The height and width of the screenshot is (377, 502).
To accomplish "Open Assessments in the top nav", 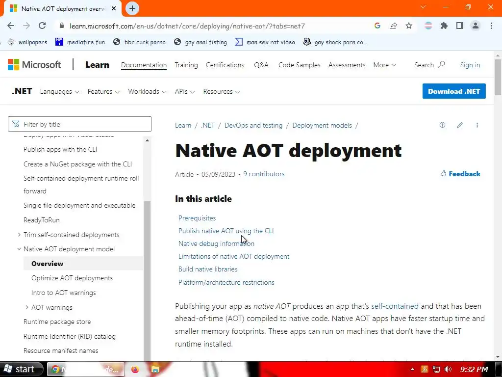I will pyautogui.click(x=347, y=65).
